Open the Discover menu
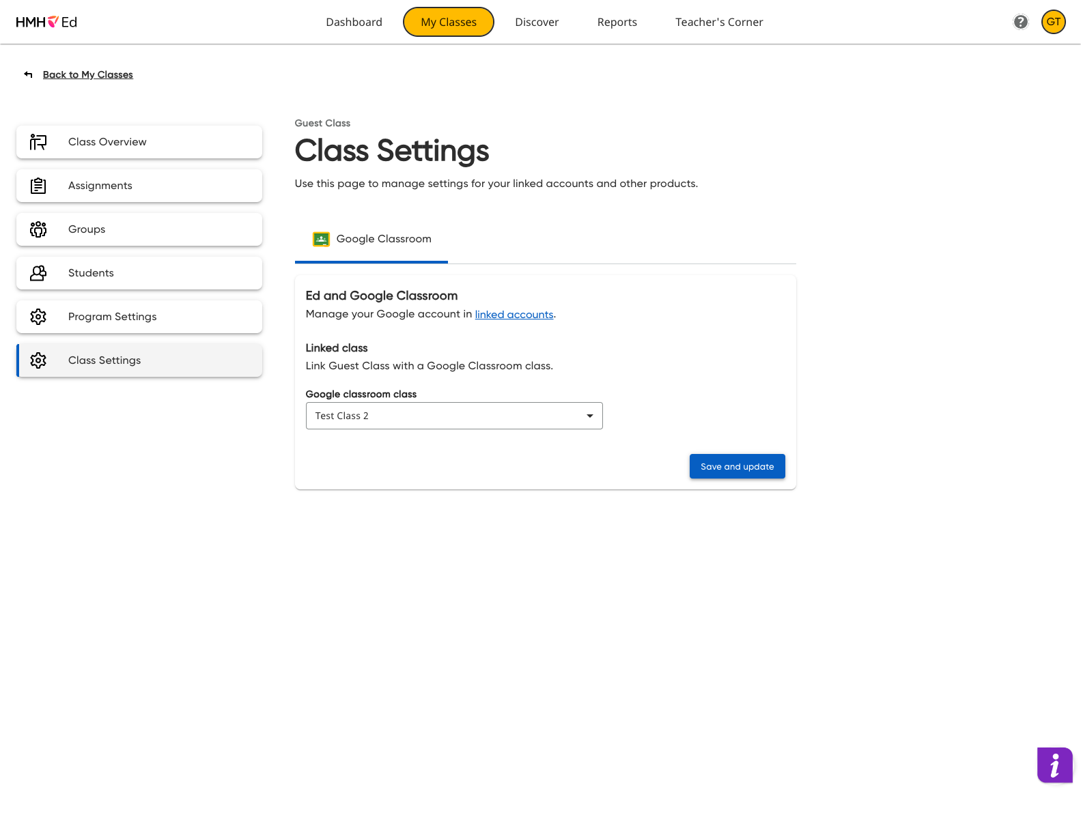The width and height of the screenshot is (1081, 826). point(537,22)
